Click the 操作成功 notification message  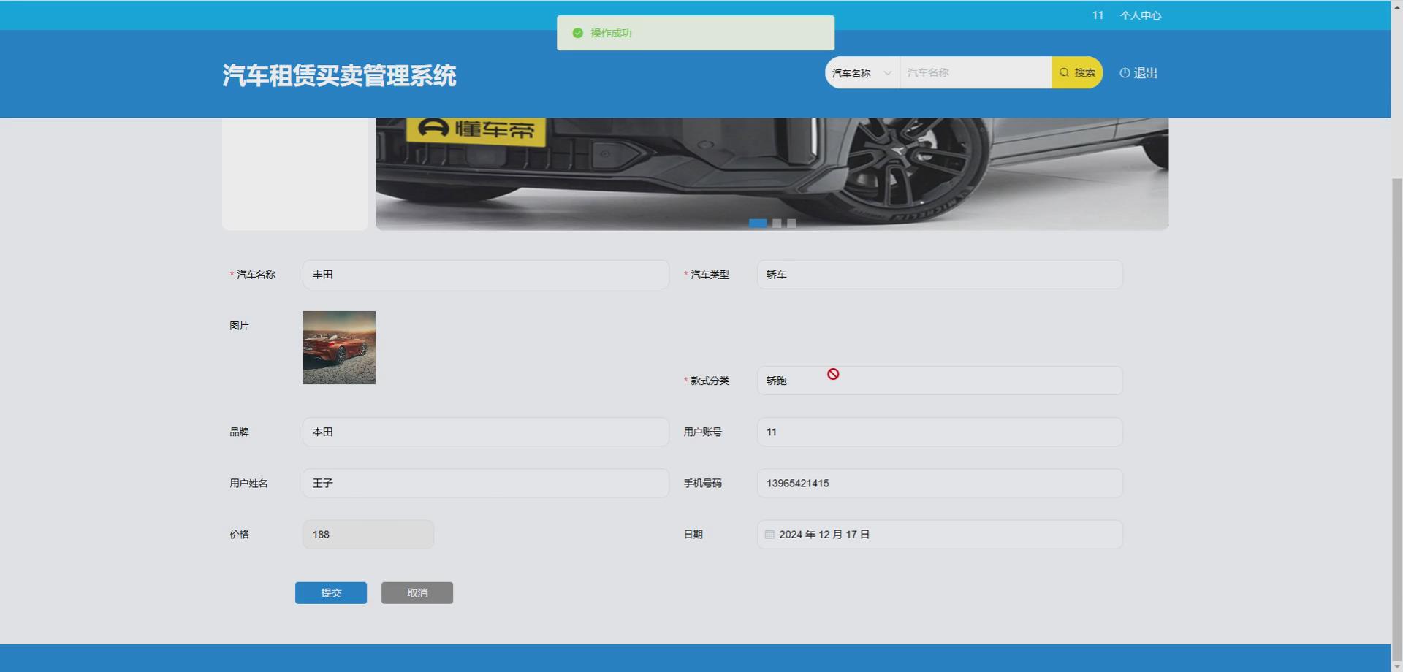pos(696,33)
